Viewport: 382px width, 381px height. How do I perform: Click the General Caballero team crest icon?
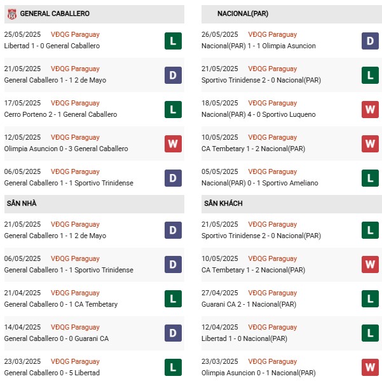pyautogui.click(x=12, y=14)
